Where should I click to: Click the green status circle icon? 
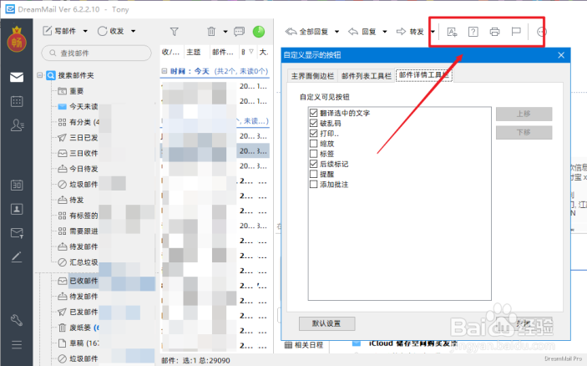pos(259,32)
